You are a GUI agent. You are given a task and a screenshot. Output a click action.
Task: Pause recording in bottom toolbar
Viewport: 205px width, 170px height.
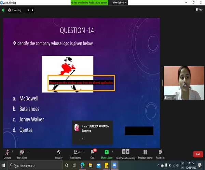(x=124, y=152)
